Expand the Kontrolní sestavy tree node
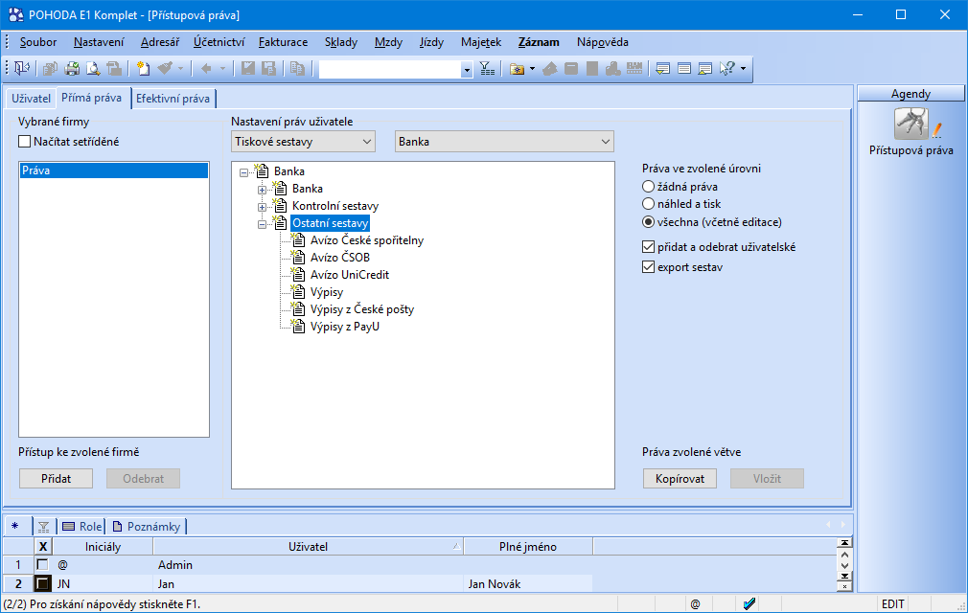This screenshot has width=968, height=613. click(x=262, y=206)
